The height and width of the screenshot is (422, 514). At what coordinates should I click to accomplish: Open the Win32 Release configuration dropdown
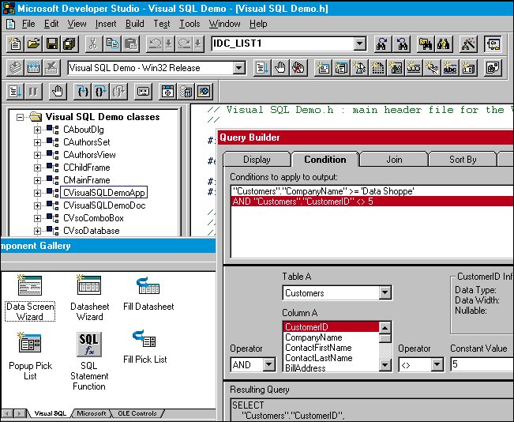click(239, 68)
